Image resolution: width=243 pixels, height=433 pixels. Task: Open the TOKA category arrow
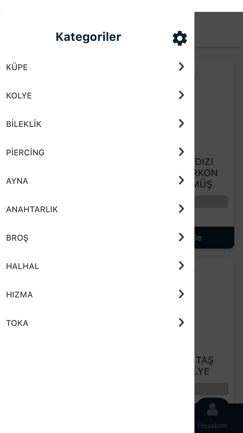(x=181, y=323)
